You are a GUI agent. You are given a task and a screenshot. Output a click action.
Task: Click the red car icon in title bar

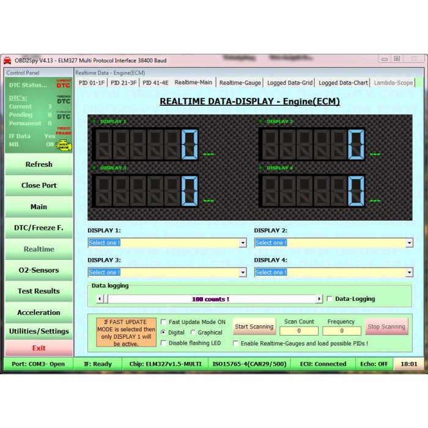click(7, 61)
